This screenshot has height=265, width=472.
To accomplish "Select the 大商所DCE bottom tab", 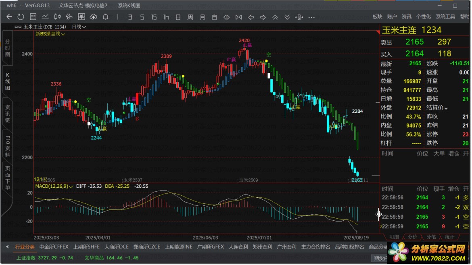I will [116, 246].
